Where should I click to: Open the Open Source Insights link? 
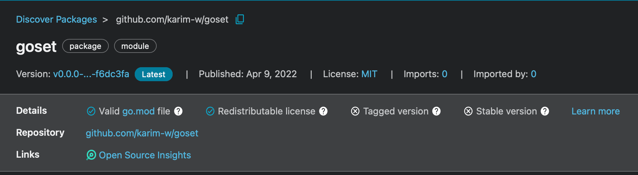click(x=145, y=155)
